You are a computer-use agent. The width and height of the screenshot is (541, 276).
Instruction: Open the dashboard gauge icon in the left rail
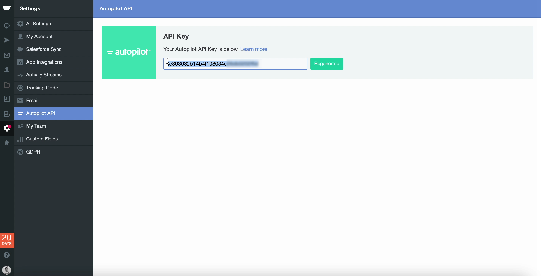coord(7,25)
